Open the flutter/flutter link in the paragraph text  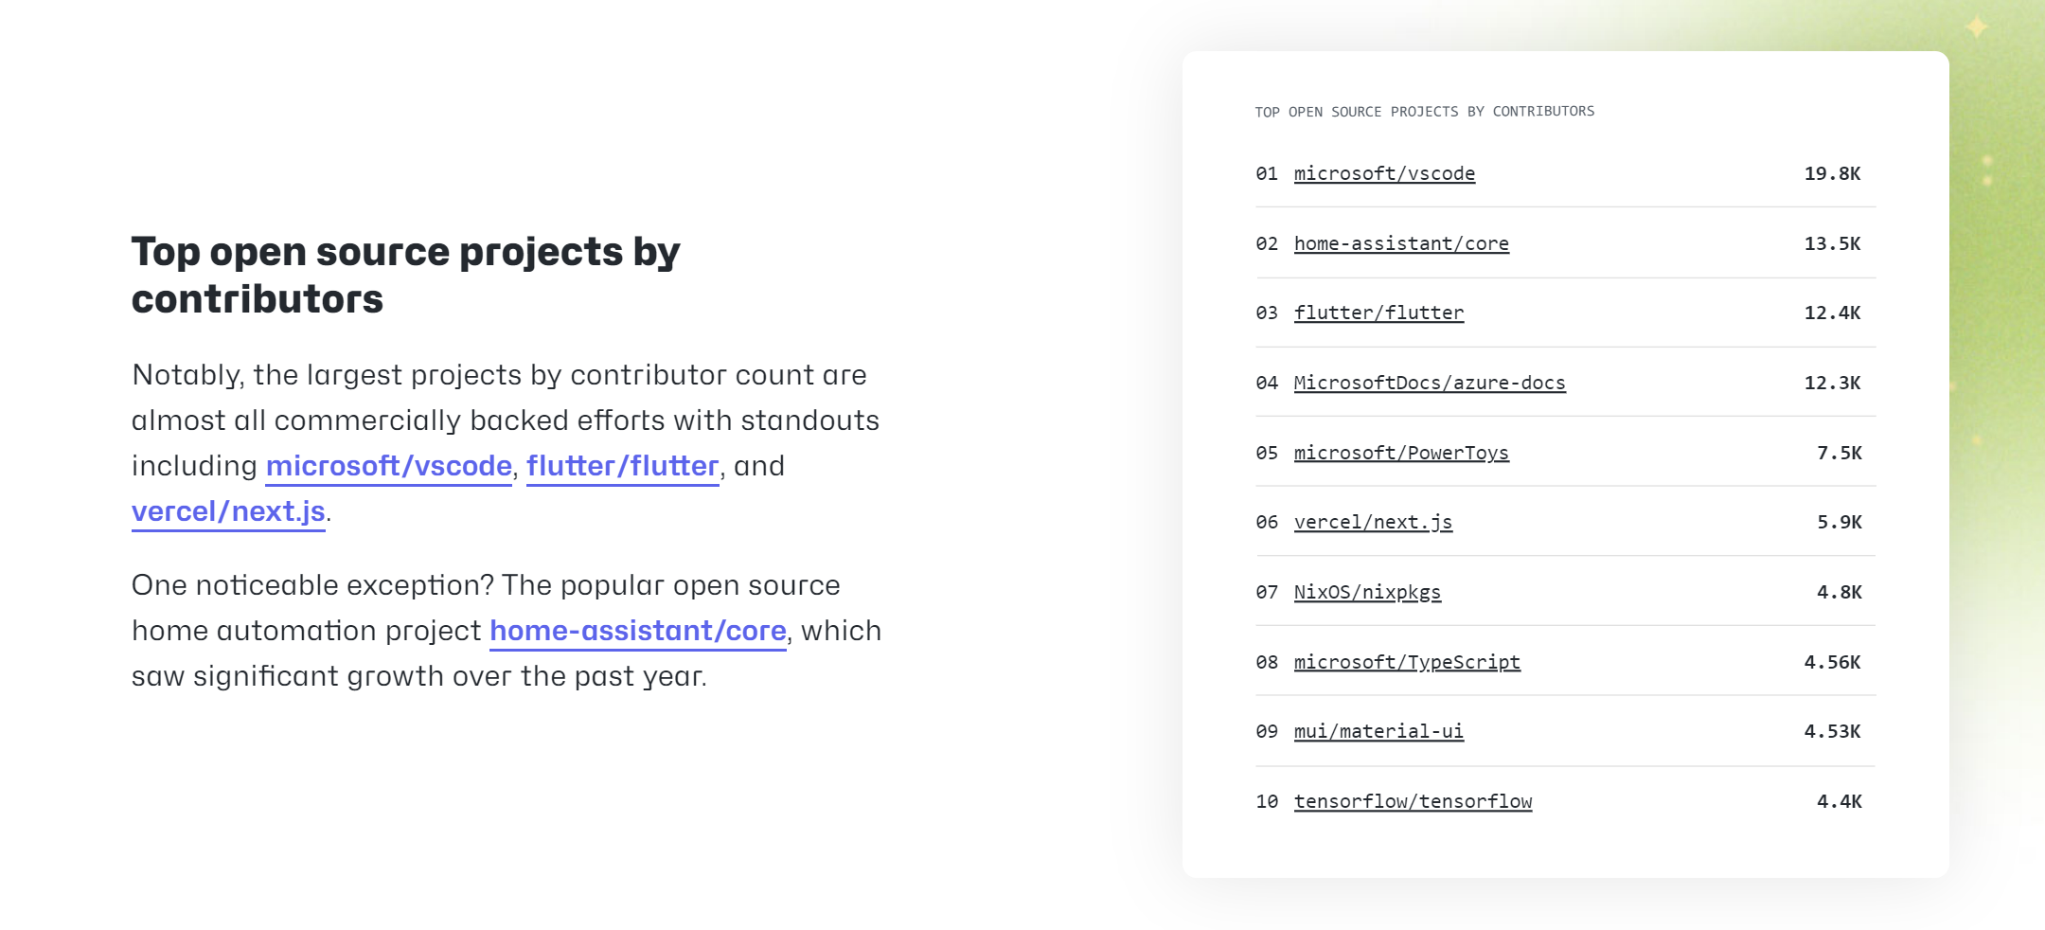pos(622,466)
